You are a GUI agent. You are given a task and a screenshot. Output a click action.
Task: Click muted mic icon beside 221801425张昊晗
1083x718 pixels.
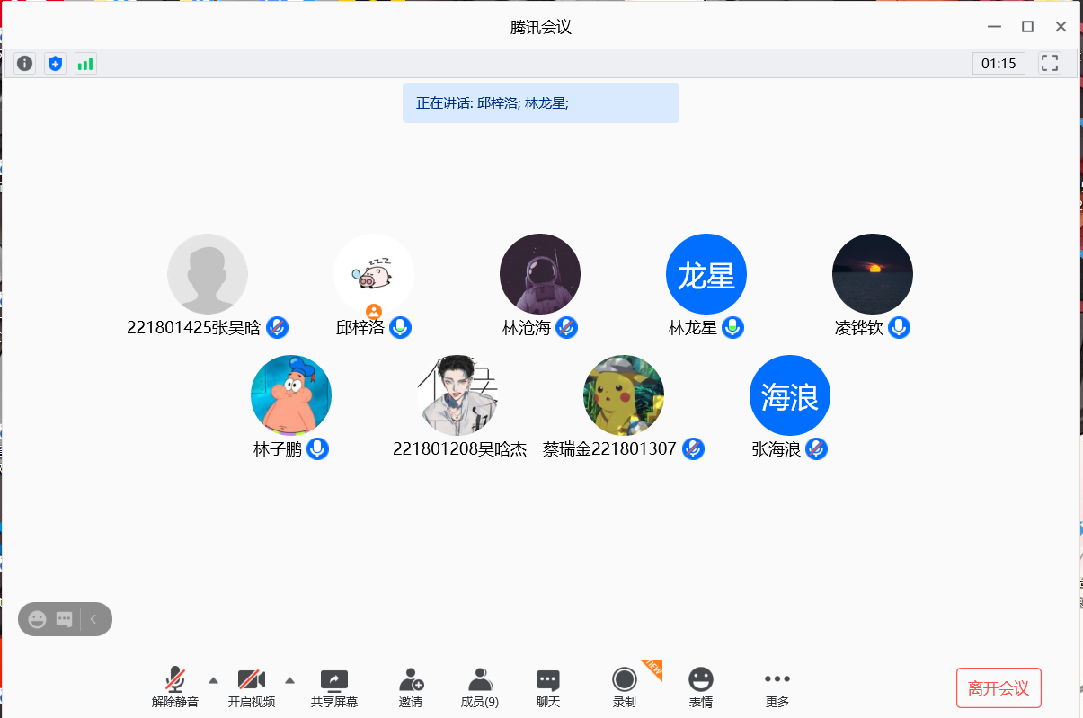coord(278,328)
